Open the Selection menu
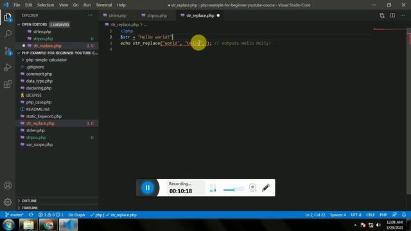The image size is (411, 231). (x=46, y=5)
